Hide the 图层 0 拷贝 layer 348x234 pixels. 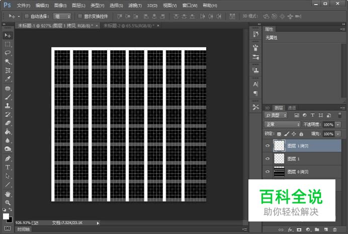coord(268,172)
